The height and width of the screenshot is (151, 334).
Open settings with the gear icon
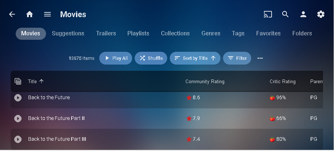(x=321, y=14)
